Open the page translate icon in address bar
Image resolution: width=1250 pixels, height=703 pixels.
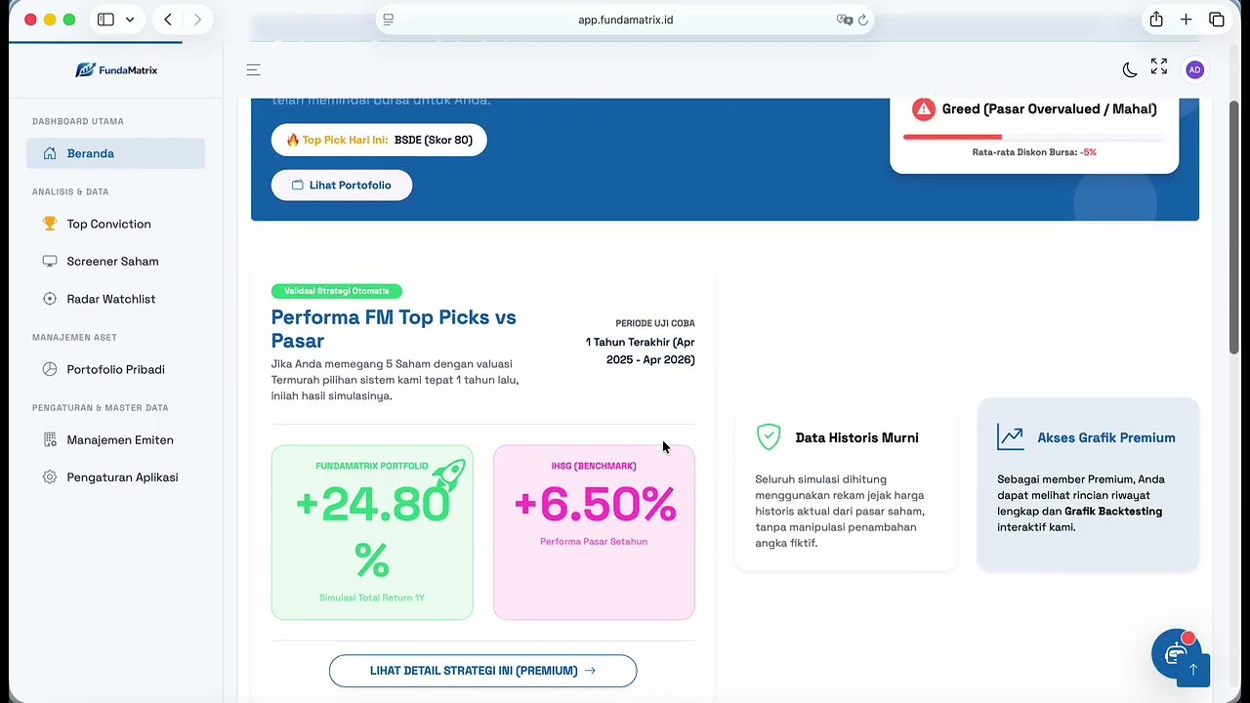point(845,20)
